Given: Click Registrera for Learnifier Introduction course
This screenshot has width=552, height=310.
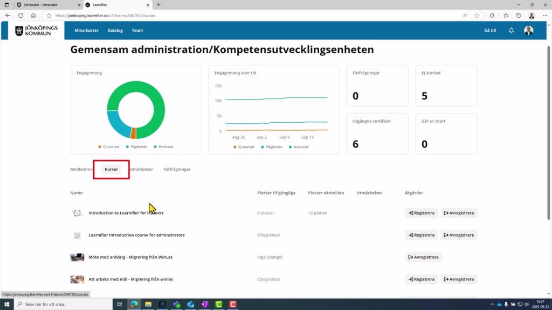Looking at the screenshot, I should coord(421,235).
